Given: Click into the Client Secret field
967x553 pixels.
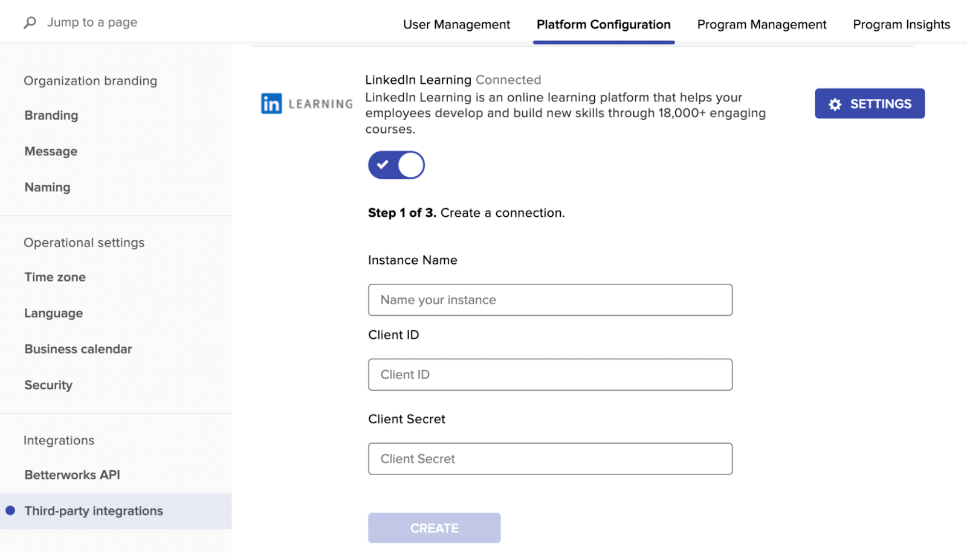Looking at the screenshot, I should click(x=550, y=459).
